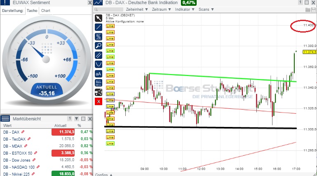Click the pencil icon next to DB - Dow Jones

click(34, 160)
